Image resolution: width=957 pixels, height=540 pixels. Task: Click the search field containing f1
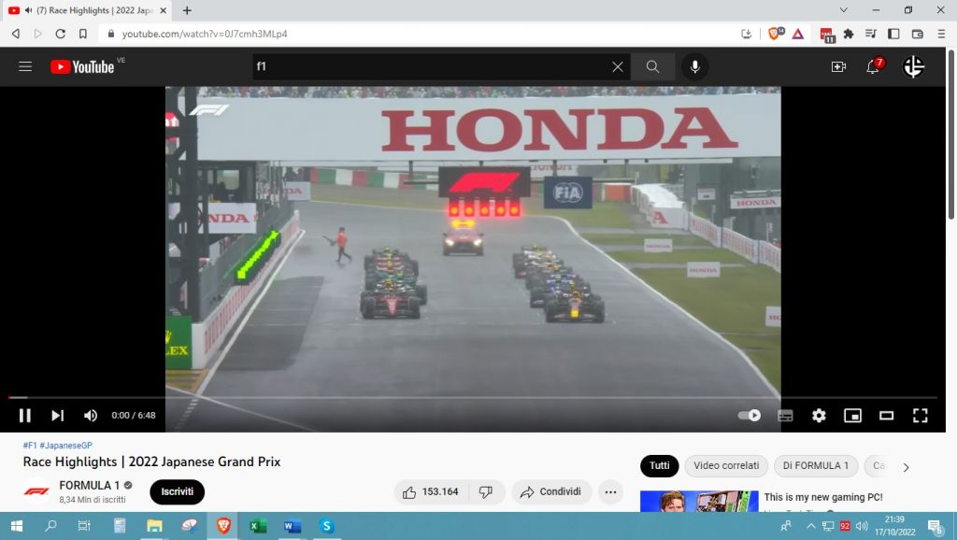click(x=421, y=66)
